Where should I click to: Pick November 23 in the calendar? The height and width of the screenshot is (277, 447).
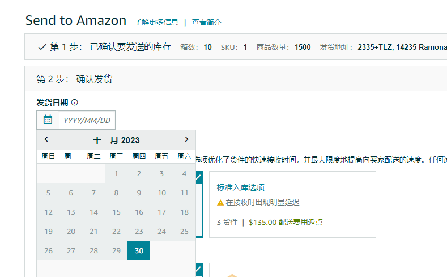tap(139, 231)
